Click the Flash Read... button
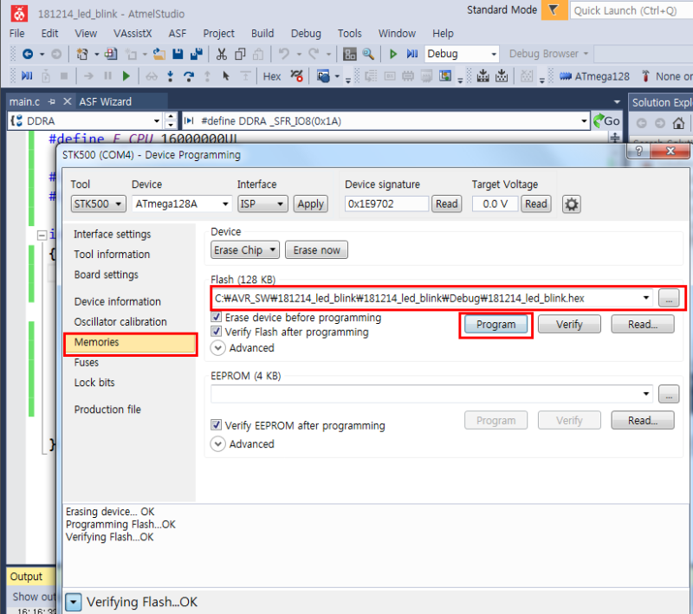The height and width of the screenshot is (614, 693). [x=643, y=324]
